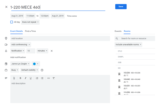The height and width of the screenshot is (106, 158).
Task: Open the end date picker
Action: 58,16
